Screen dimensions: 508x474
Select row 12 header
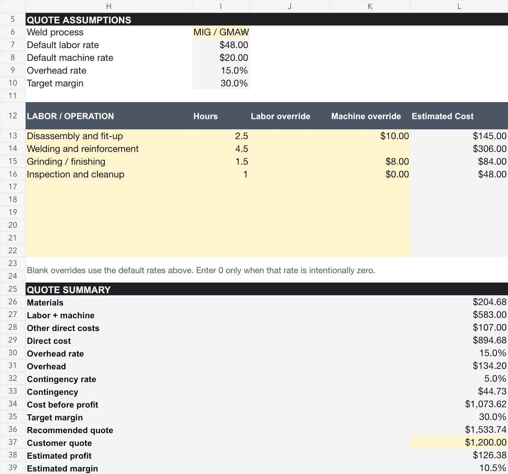tap(13, 116)
